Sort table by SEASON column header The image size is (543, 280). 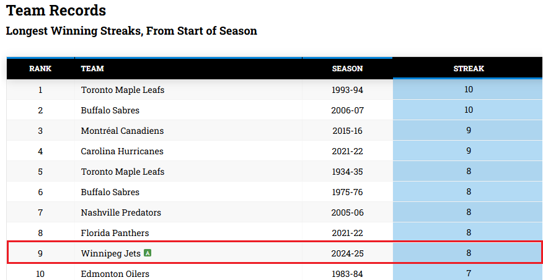coord(347,69)
